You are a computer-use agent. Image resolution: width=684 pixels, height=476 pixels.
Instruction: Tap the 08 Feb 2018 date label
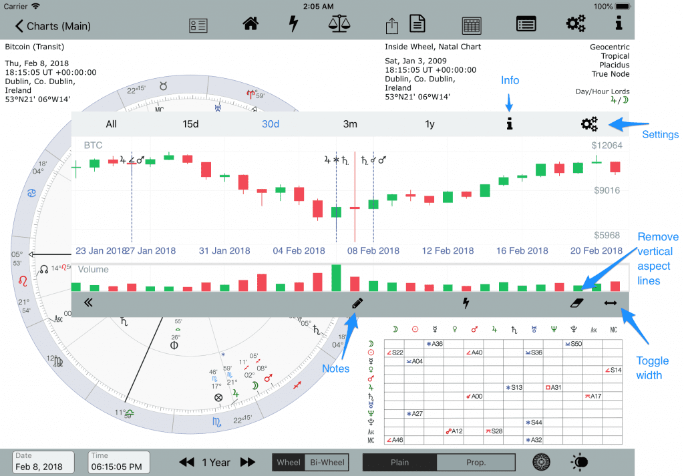tap(373, 250)
